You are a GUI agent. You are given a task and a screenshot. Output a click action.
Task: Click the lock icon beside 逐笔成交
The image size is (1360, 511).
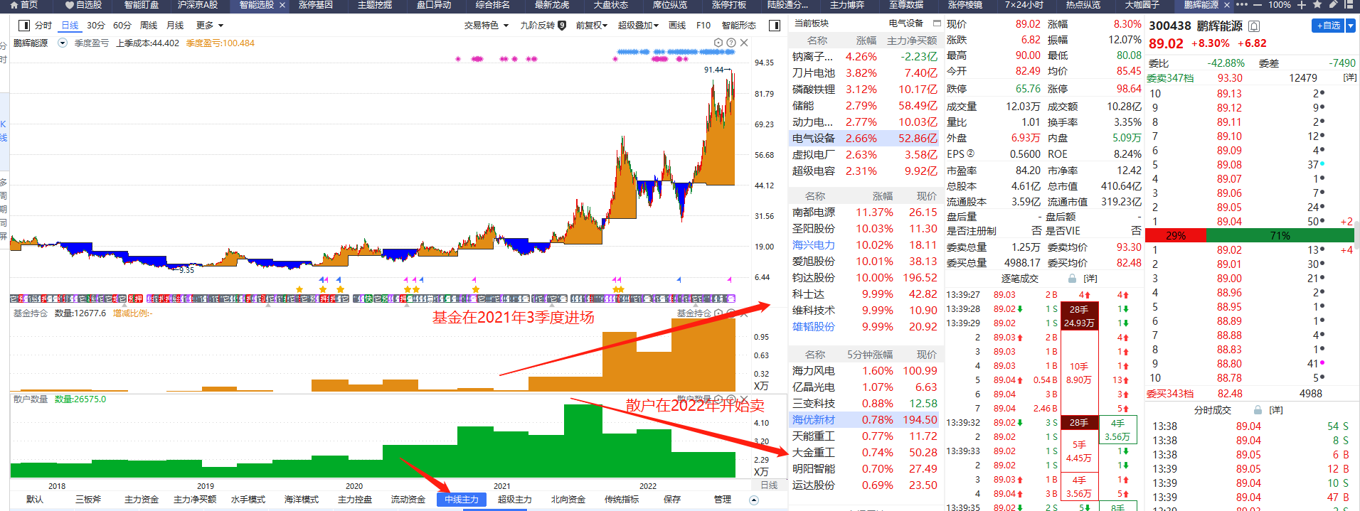(1072, 279)
